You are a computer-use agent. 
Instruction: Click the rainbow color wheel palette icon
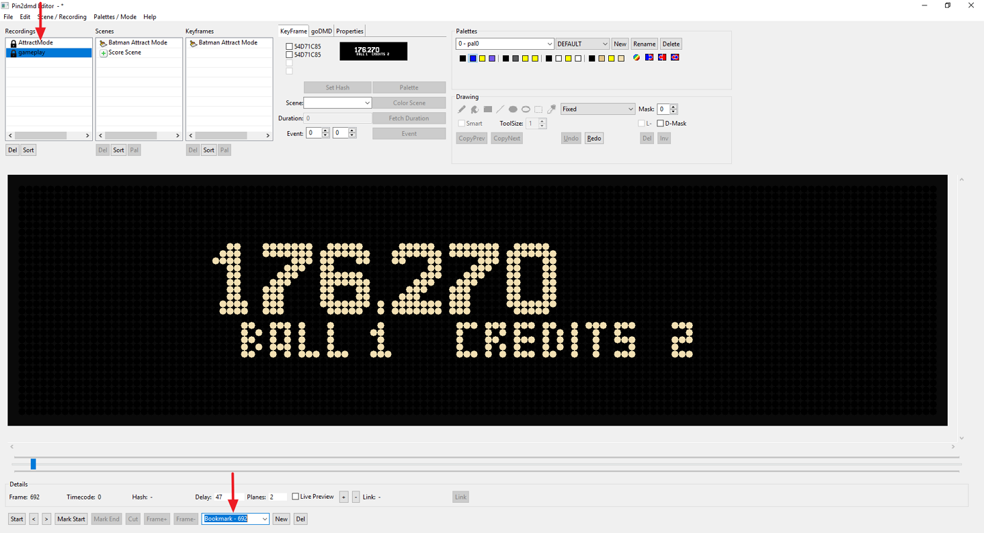[637, 57]
